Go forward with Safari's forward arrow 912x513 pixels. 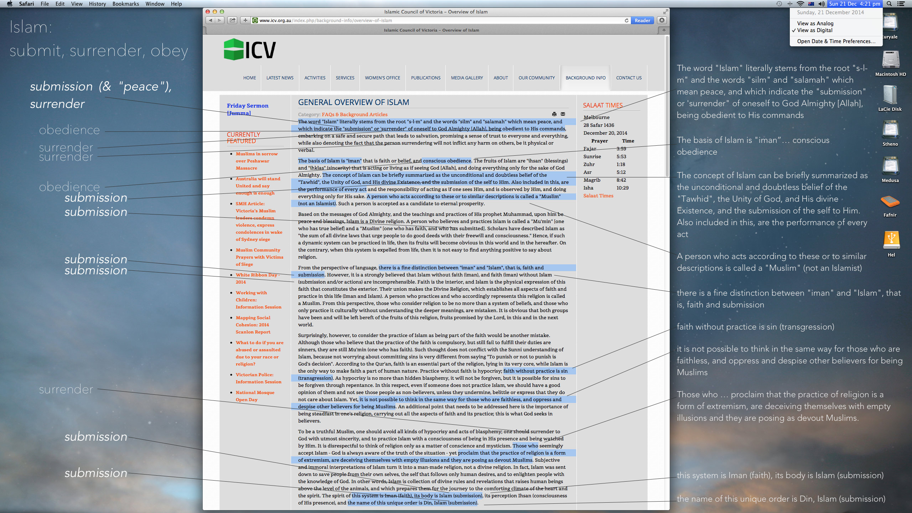pyautogui.click(x=220, y=20)
